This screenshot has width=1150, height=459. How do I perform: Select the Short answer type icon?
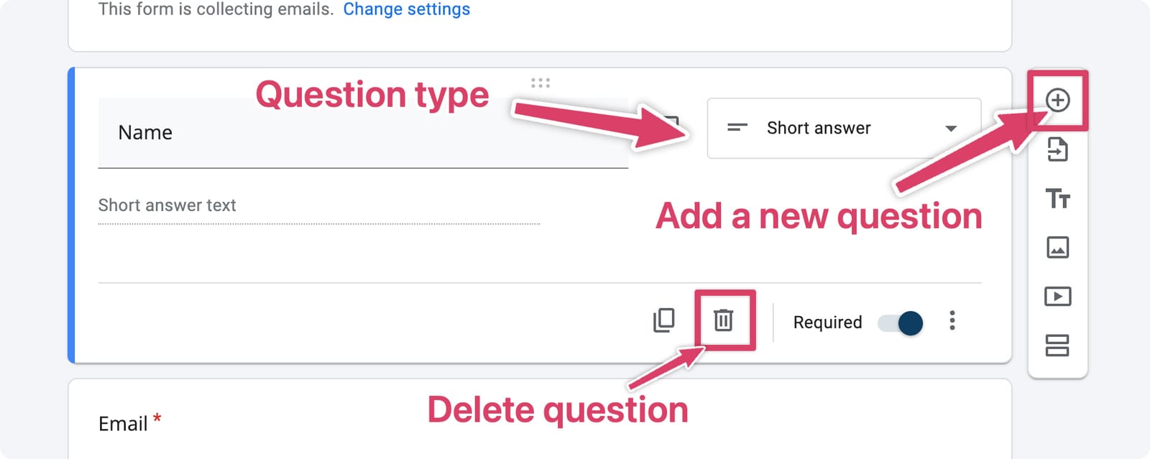pos(737,129)
